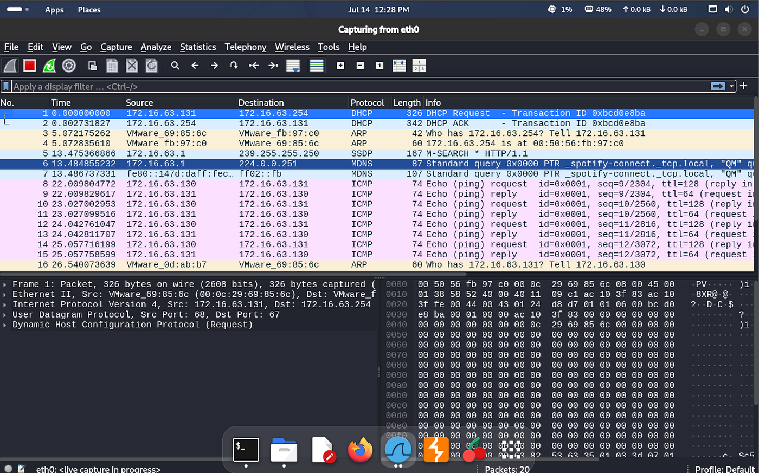Click the volume speaker icon in the tray

pyautogui.click(x=729, y=9)
